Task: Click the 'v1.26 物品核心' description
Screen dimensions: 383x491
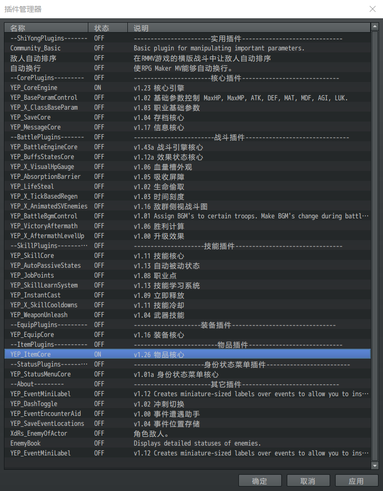Action: tap(159, 355)
